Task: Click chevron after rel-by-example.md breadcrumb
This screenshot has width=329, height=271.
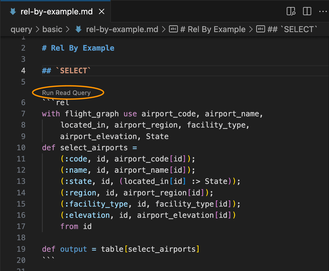Action: point(164,29)
